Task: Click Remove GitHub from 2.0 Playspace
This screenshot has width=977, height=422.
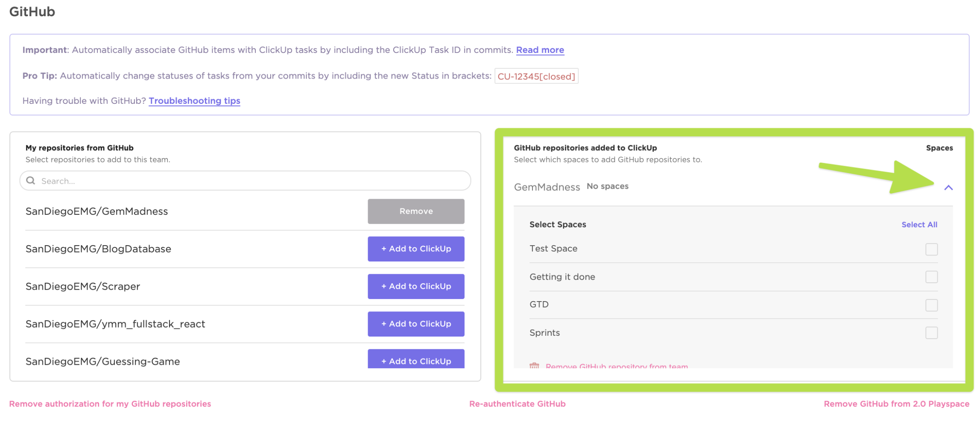Action: [896, 404]
